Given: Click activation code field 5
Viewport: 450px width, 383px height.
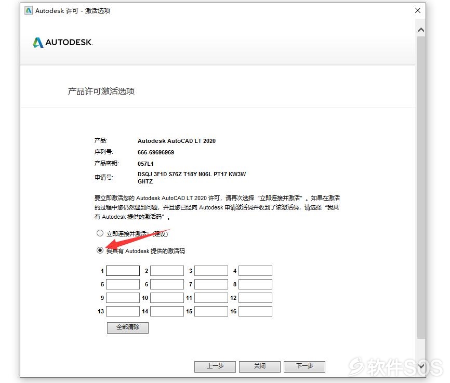Looking at the screenshot, I should [x=123, y=284].
